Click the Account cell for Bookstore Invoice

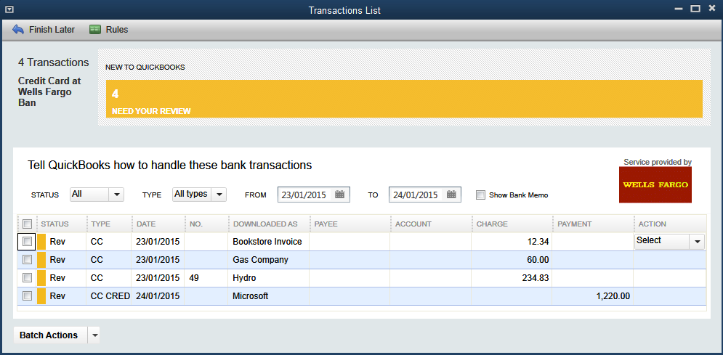coord(431,241)
